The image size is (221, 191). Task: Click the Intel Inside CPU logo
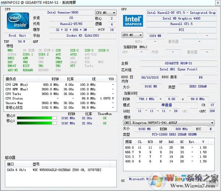pos(18,21)
